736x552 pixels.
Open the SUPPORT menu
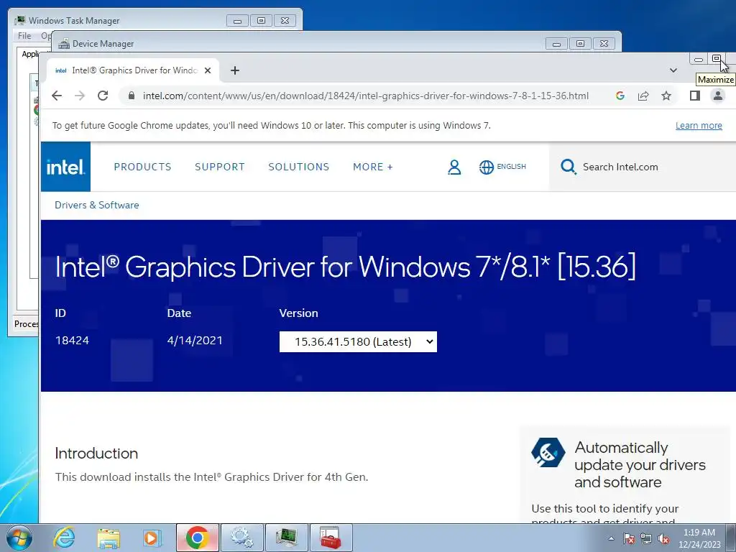coord(220,167)
